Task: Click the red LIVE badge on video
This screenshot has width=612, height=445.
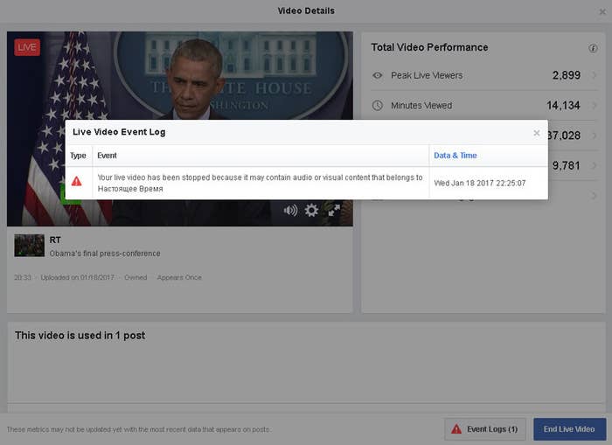Action: click(x=27, y=47)
